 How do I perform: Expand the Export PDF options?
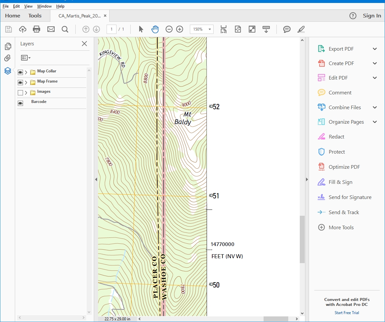point(374,49)
